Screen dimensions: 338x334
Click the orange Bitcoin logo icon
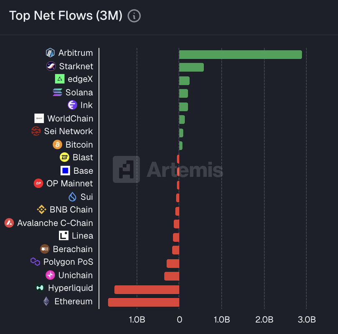pyautogui.click(x=57, y=144)
